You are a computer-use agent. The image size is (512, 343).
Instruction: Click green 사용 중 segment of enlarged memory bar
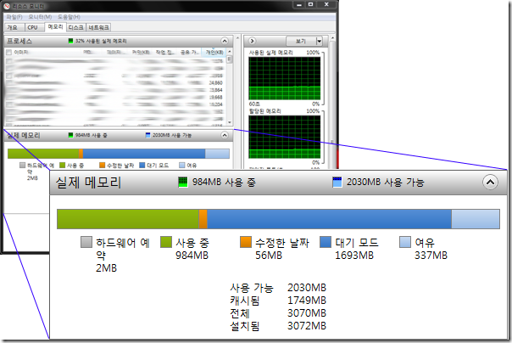pos(127,218)
